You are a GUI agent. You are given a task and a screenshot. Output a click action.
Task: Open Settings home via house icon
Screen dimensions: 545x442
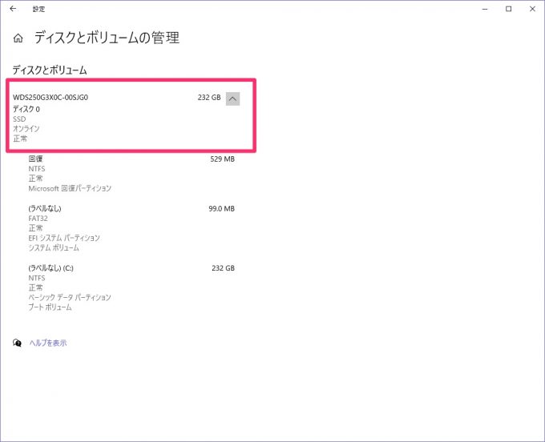click(x=18, y=38)
